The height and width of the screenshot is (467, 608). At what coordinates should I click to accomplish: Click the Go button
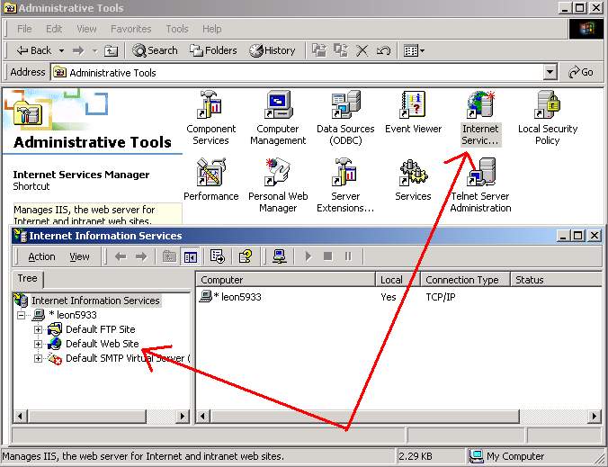pos(581,72)
